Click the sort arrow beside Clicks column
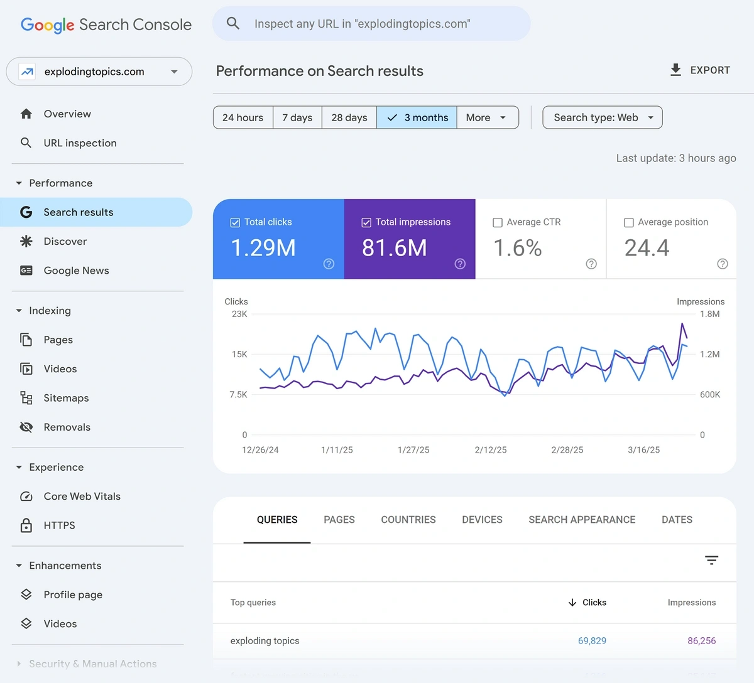The height and width of the screenshot is (683, 754). pos(572,602)
